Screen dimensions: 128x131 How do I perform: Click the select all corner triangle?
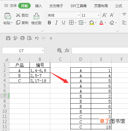(x=6, y=59)
